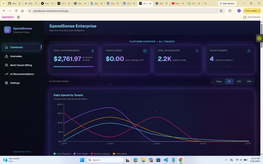Image resolution: width=263 pixels, height=164 pixels.
Task: Go back with the browser back arrow
Action: (x=4, y=11)
